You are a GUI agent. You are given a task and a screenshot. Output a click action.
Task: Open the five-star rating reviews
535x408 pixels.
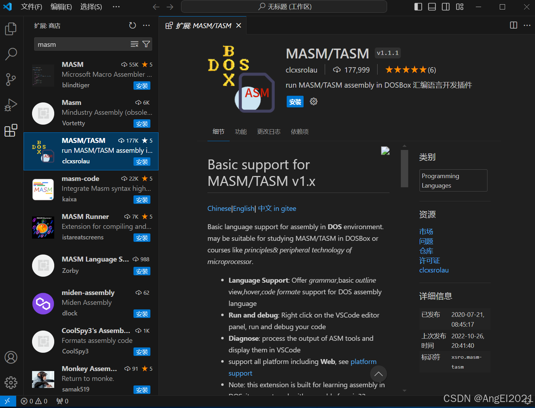(410, 70)
